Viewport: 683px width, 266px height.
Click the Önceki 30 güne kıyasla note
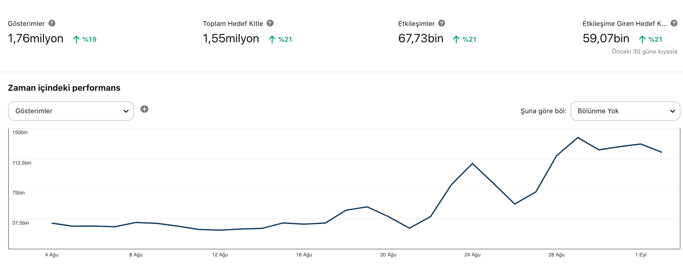(644, 52)
